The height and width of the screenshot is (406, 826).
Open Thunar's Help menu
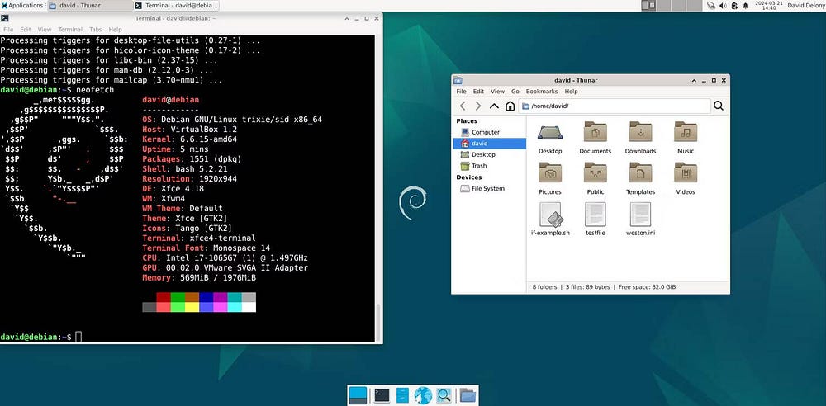[x=571, y=91]
